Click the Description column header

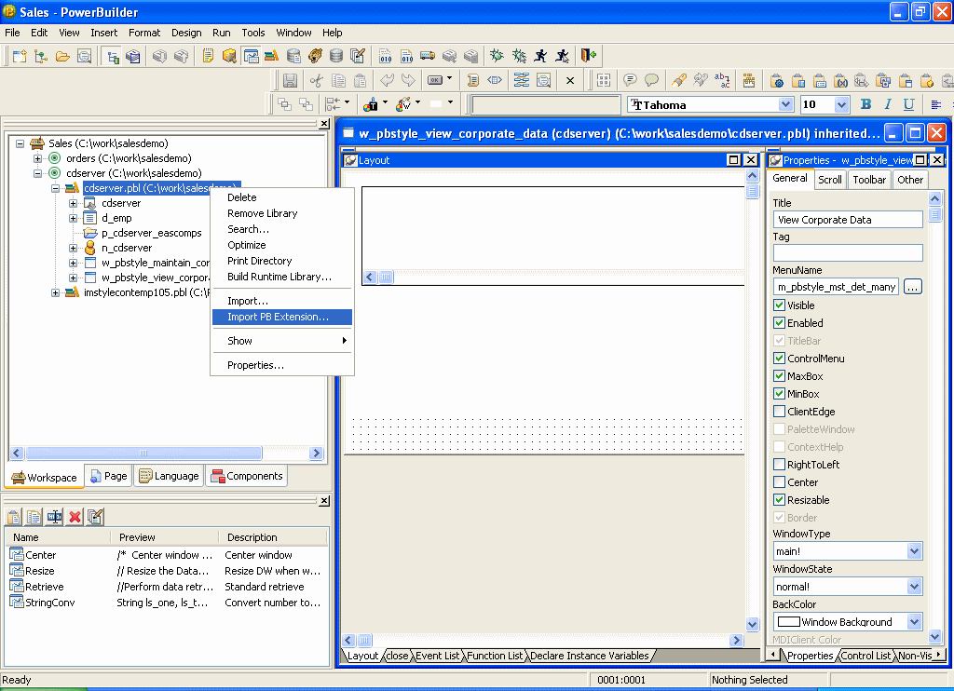[273, 537]
